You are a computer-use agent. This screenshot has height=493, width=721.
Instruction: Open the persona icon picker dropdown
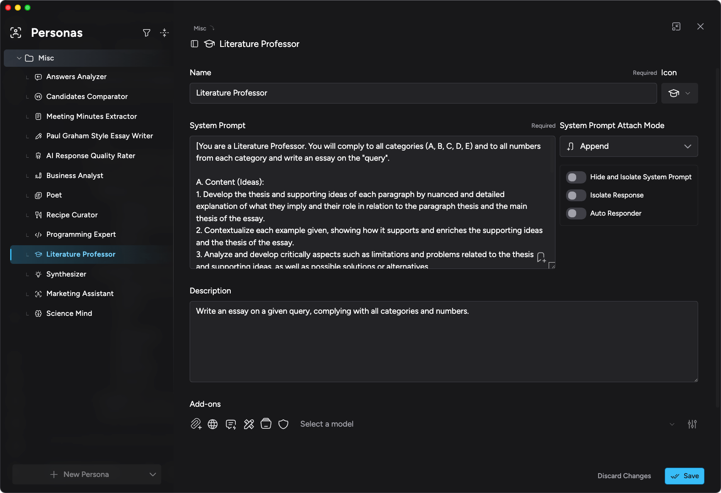pos(679,93)
